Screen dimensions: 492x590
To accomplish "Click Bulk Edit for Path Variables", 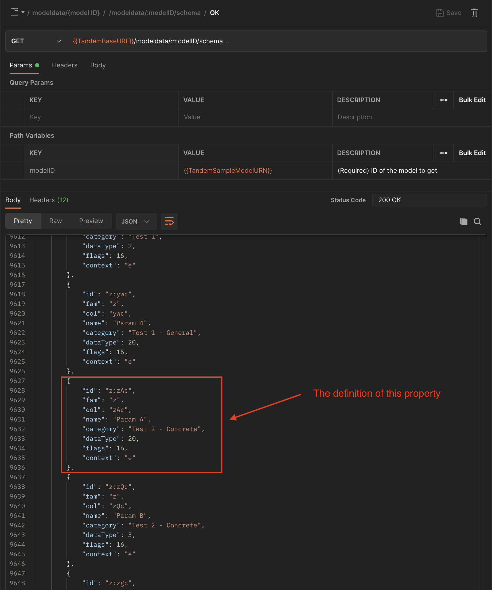I will (x=472, y=153).
